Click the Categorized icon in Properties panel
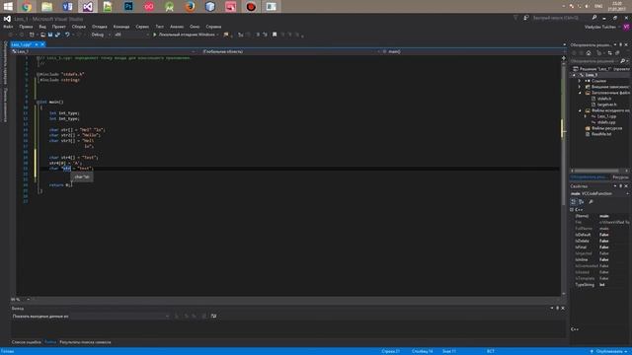This screenshot has width=632, height=355. click(x=574, y=201)
